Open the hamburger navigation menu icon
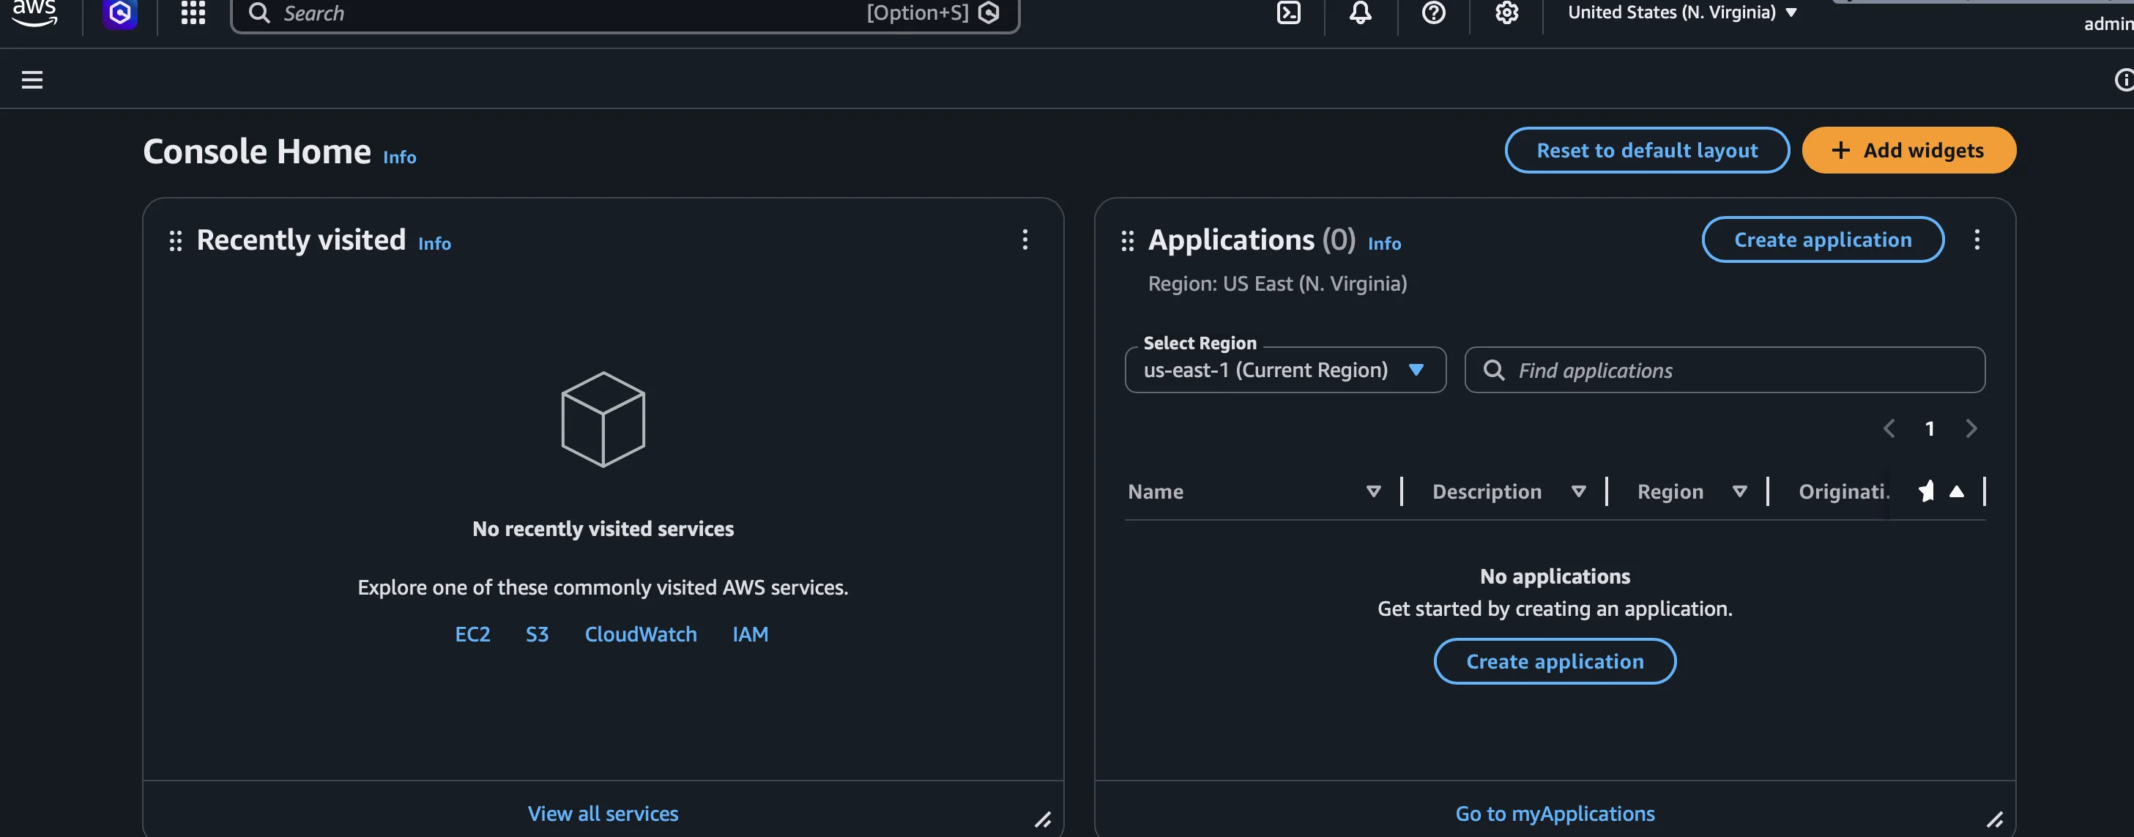Viewport: 2134px width, 837px height. click(x=31, y=79)
